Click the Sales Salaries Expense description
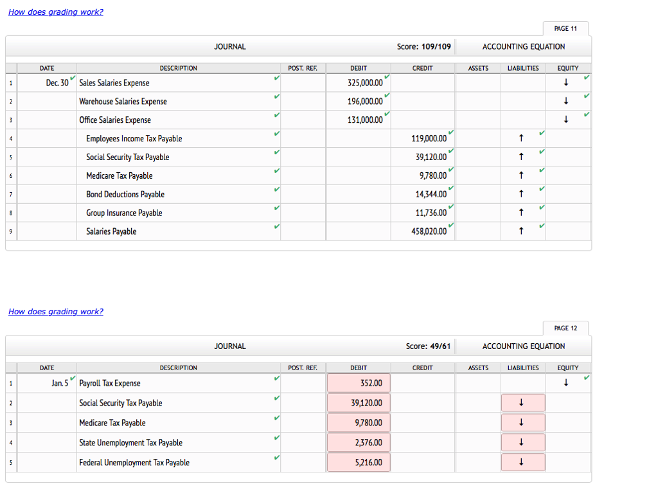658x493 pixels. [114, 83]
